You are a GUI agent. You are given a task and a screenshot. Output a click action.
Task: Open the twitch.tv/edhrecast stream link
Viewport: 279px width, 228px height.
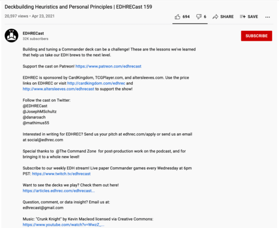61,173
